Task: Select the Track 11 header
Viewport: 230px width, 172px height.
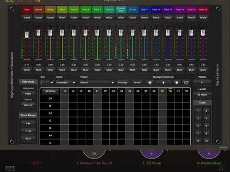Action: 144,10
